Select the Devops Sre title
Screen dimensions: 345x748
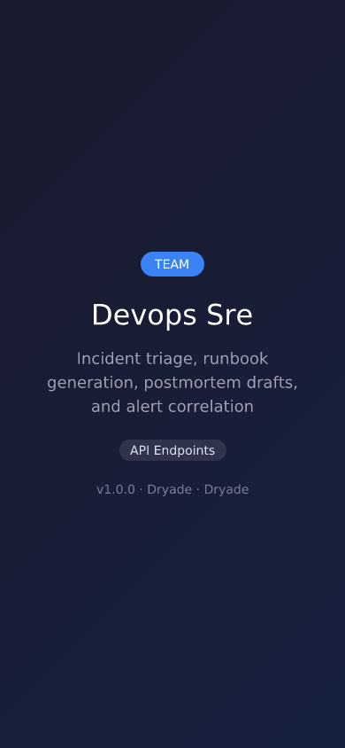pos(172,315)
